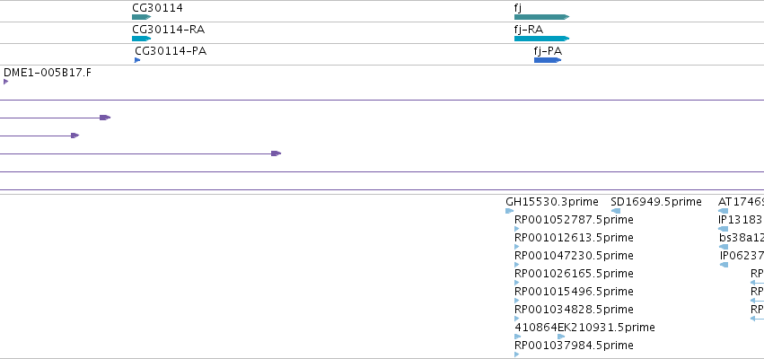Click the SD16949.5prime EST arrow
Image resolution: width=764 pixels, height=359 pixels.
click(616, 211)
